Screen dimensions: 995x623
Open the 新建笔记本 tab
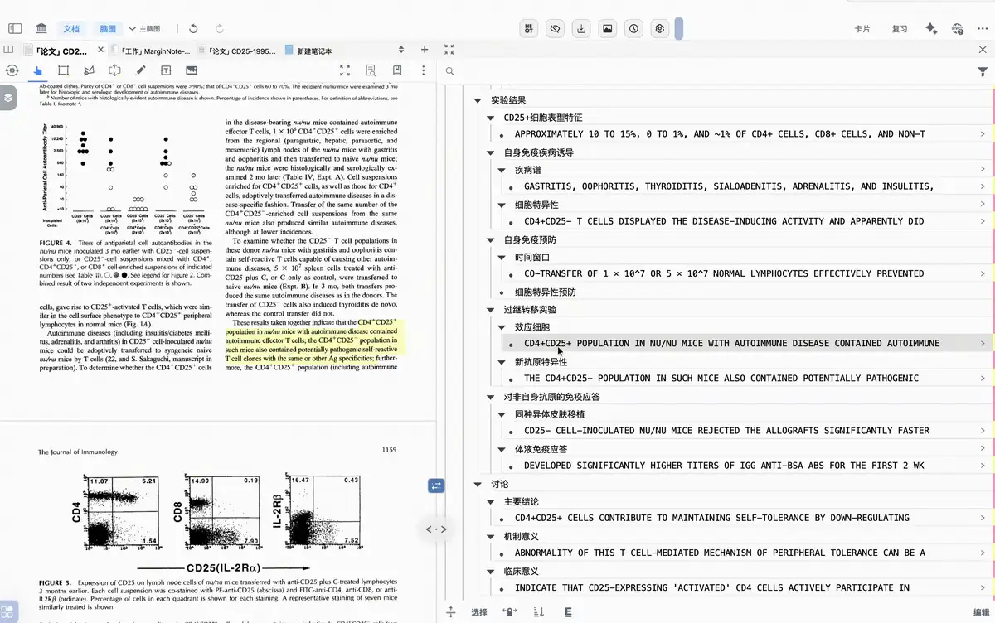[x=308, y=51]
